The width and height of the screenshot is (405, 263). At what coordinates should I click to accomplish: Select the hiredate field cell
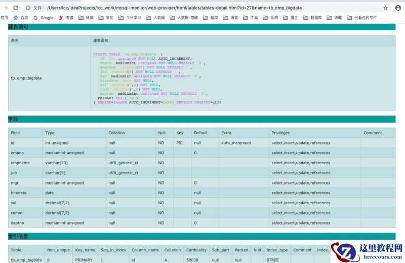[25, 193]
